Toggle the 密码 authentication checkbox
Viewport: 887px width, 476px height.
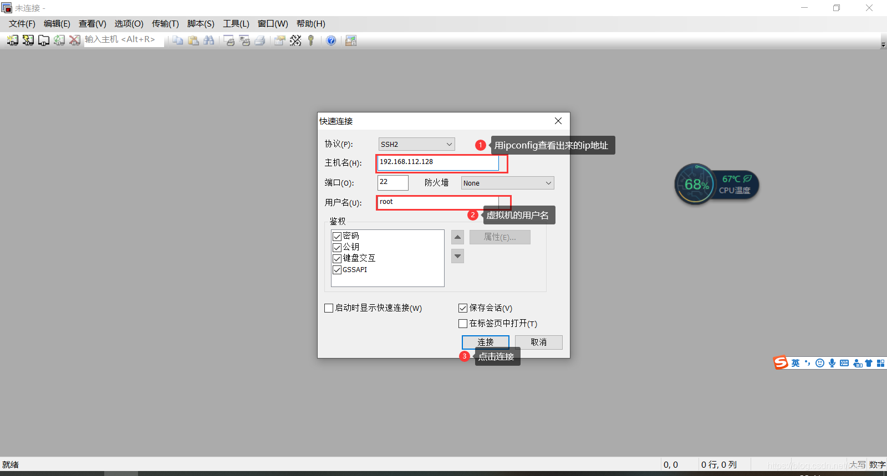coord(337,237)
